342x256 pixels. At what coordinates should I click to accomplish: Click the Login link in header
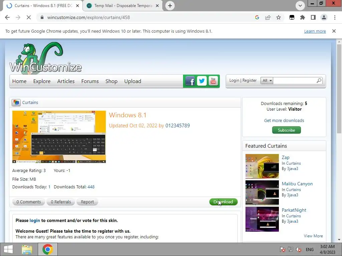(234, 80)
